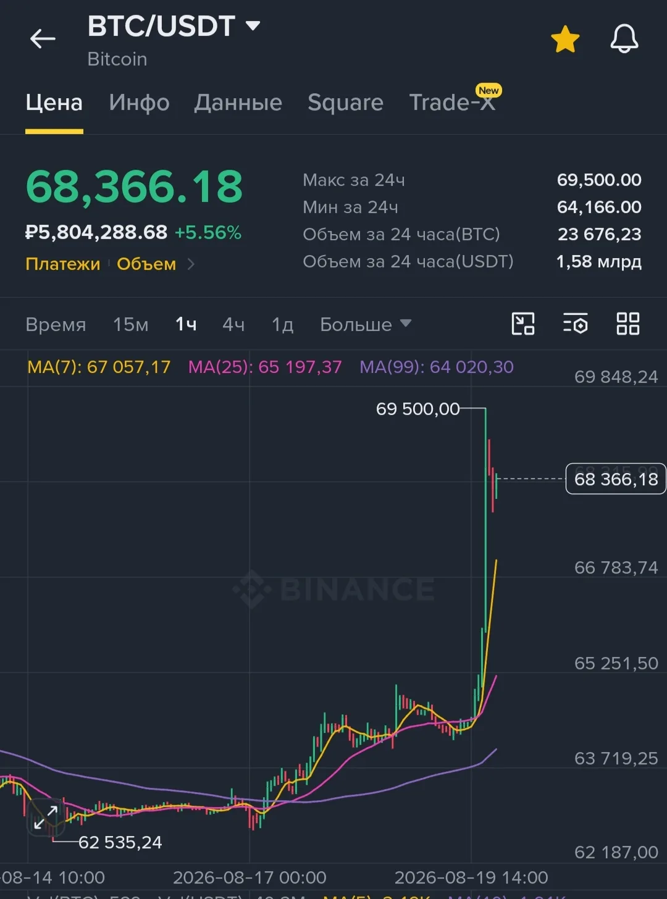This screenshot has height=899, width=667.
Task: Tap the Макс за 24ч label
Action: click(x=354, y=180)
